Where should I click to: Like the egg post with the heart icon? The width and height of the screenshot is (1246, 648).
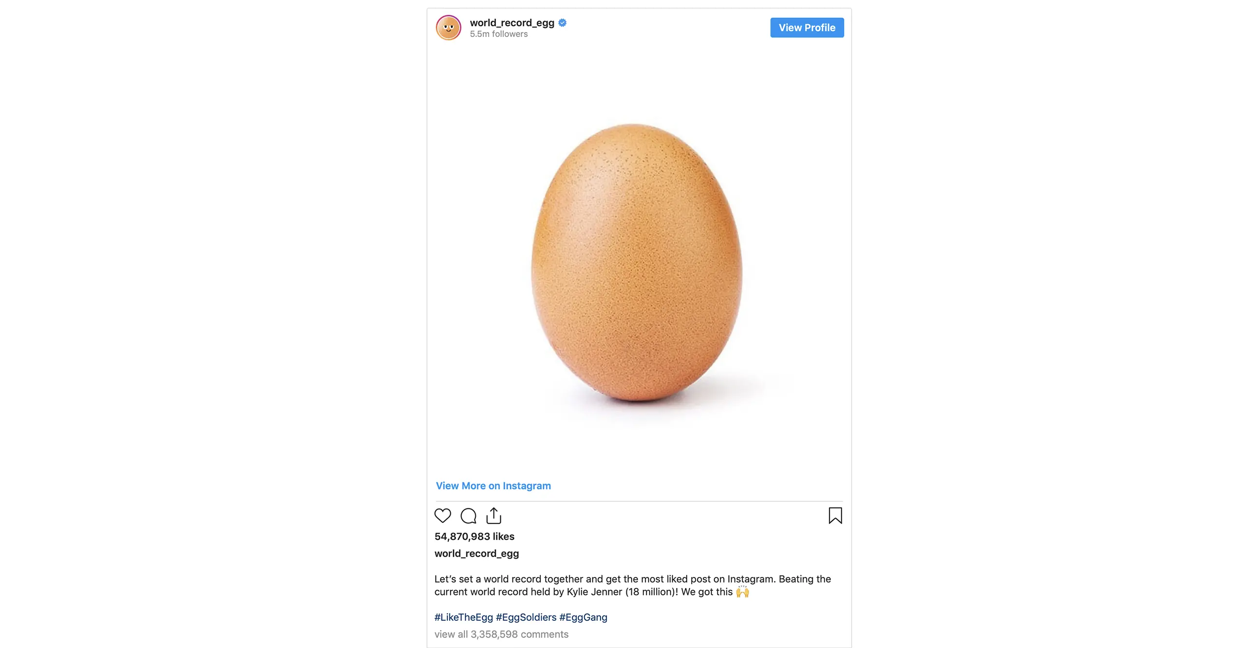coord(442,516)
